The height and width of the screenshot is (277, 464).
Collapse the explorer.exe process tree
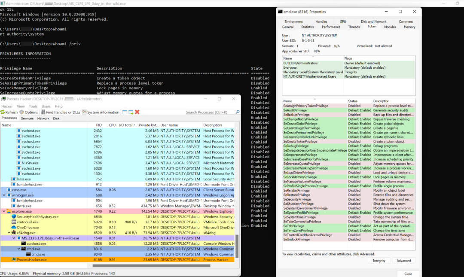tap(4, 211)
